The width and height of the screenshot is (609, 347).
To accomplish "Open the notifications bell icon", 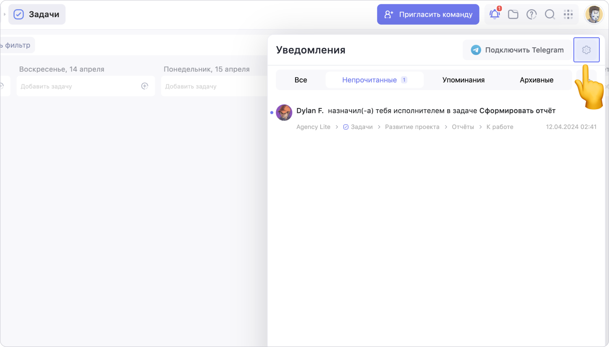I will 495,15.
